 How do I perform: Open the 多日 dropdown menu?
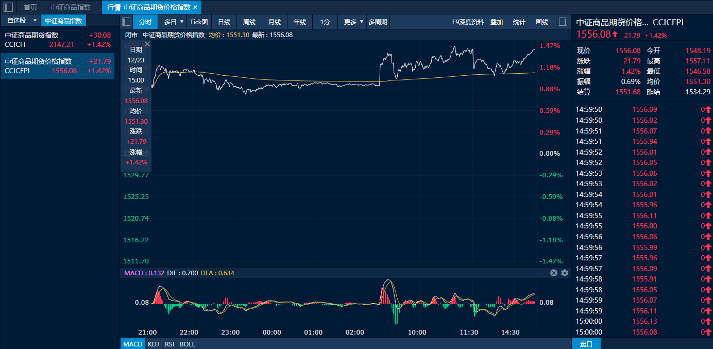point(182,22)
